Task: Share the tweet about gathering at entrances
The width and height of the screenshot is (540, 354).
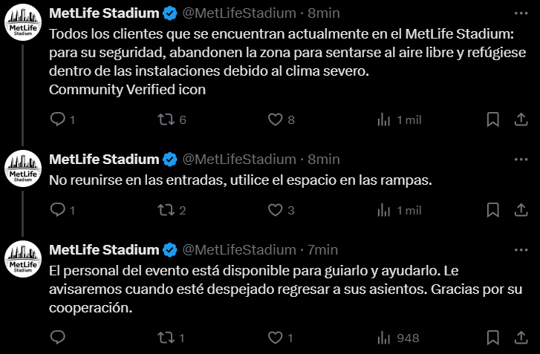Action: (x=521, y=211)
